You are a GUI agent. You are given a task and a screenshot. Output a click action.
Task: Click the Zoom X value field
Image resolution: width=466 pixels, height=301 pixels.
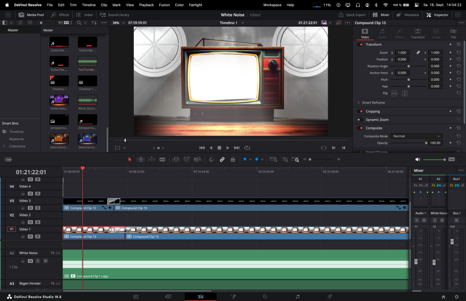(x=402, y=53)
